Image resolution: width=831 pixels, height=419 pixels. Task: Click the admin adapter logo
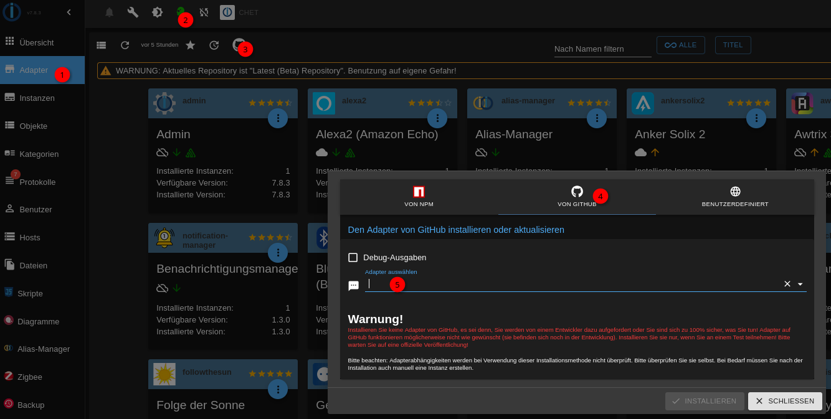164,103
